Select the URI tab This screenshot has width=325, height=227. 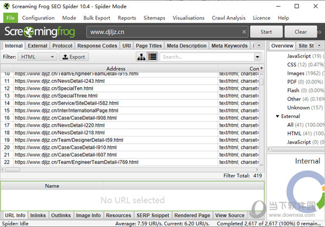point(126,46)
